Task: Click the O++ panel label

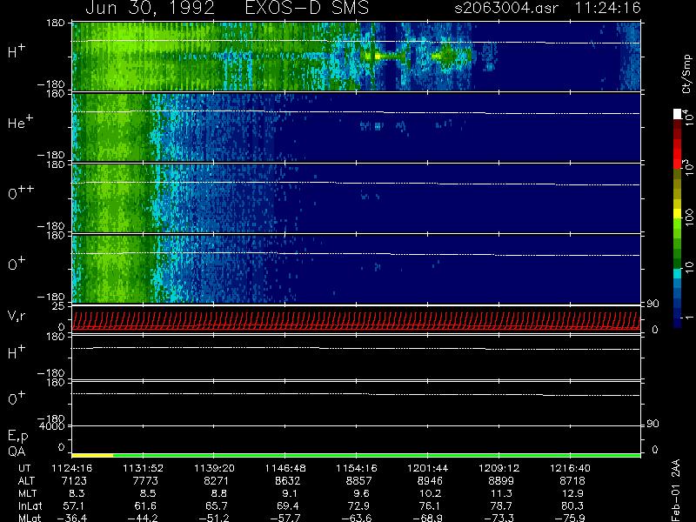Action: 21,192
